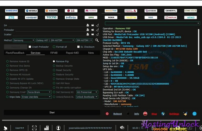Click the OnePlus brand icon
This screenshot has height=131, width=202.
tap(171, 18)
